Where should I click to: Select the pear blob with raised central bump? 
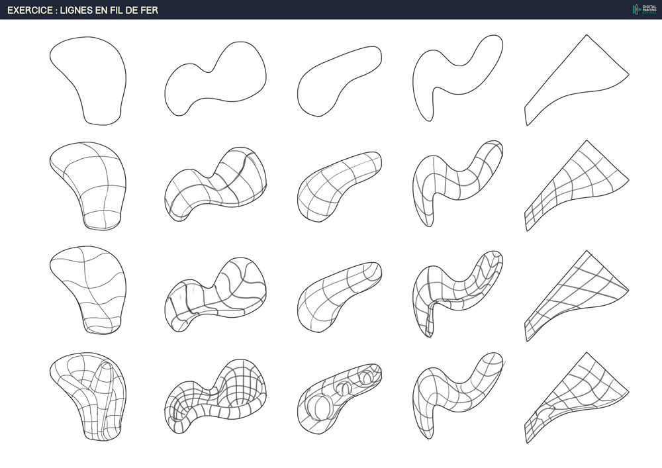(x=90, y=396)
